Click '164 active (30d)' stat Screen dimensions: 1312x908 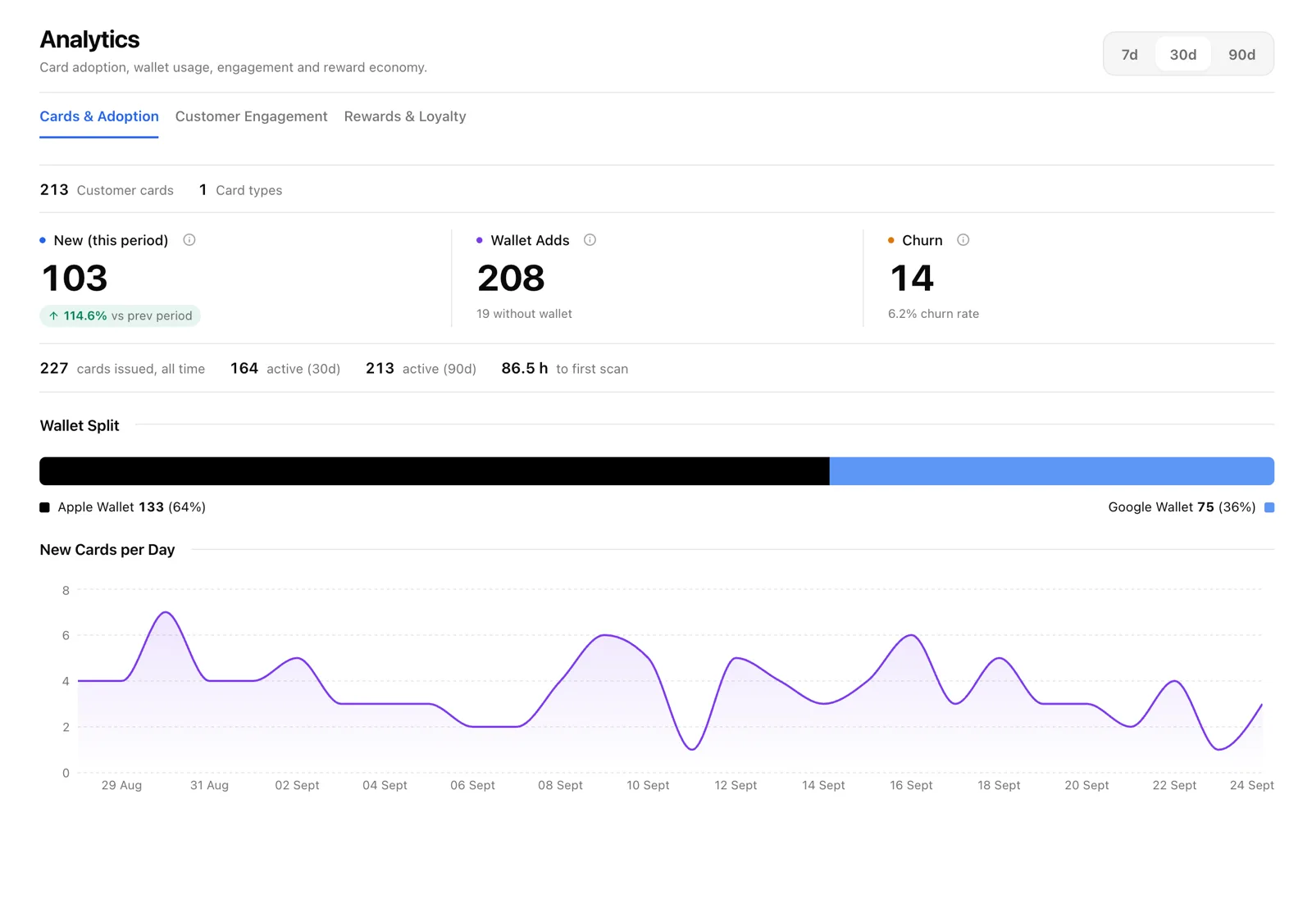click(285, 369)
